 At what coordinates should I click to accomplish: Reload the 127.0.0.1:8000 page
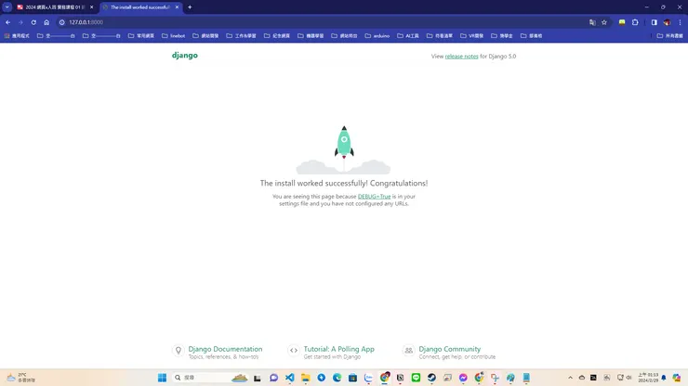[33, 22]
